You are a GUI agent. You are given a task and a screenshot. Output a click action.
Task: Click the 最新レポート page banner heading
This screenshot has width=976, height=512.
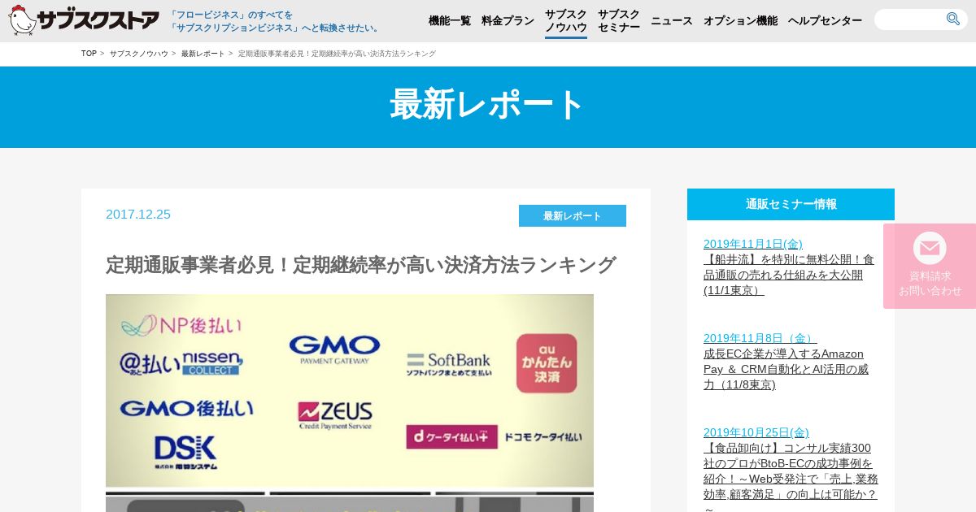point(488,105)
